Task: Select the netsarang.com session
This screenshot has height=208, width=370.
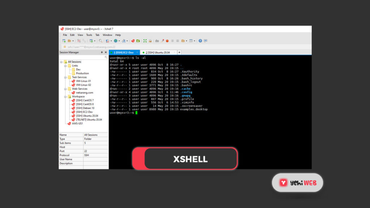Action: point(84,92)
